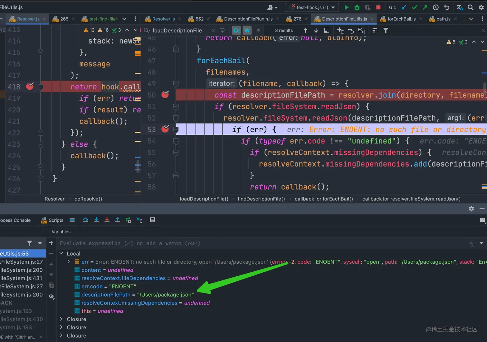The image size is (487, 342).
Task: Remove breakpoint on line 50
Action: pyautogui.click(x=165, y=94)
